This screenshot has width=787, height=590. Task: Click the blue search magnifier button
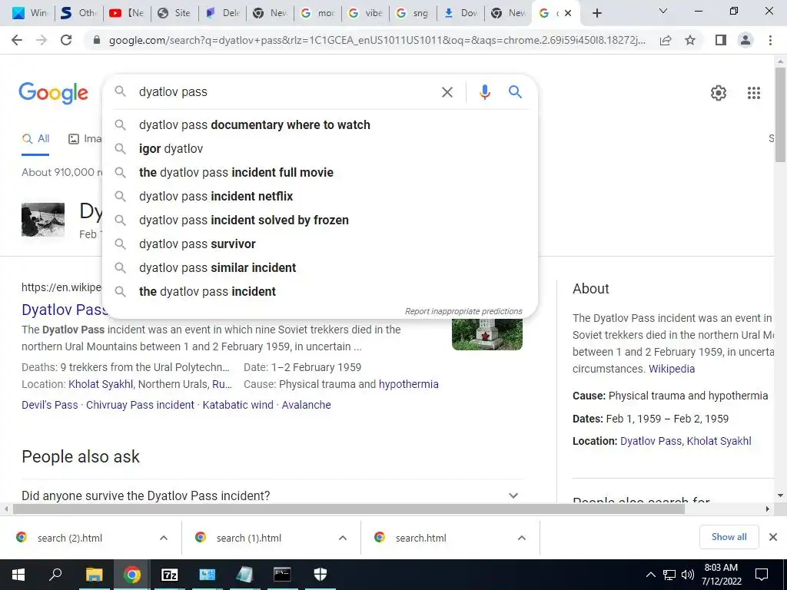pos(515,92)
